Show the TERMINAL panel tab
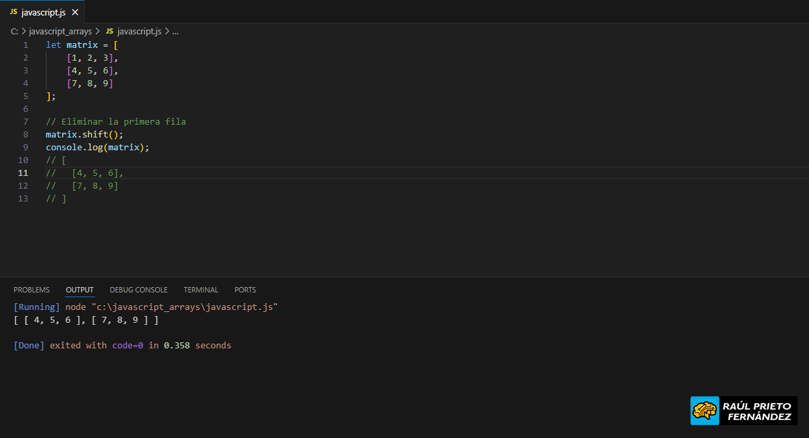 (x=201, y=290)
